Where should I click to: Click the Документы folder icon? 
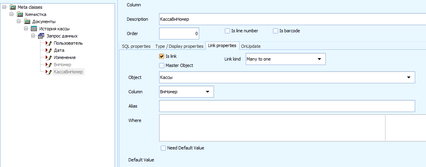(27, 22)
